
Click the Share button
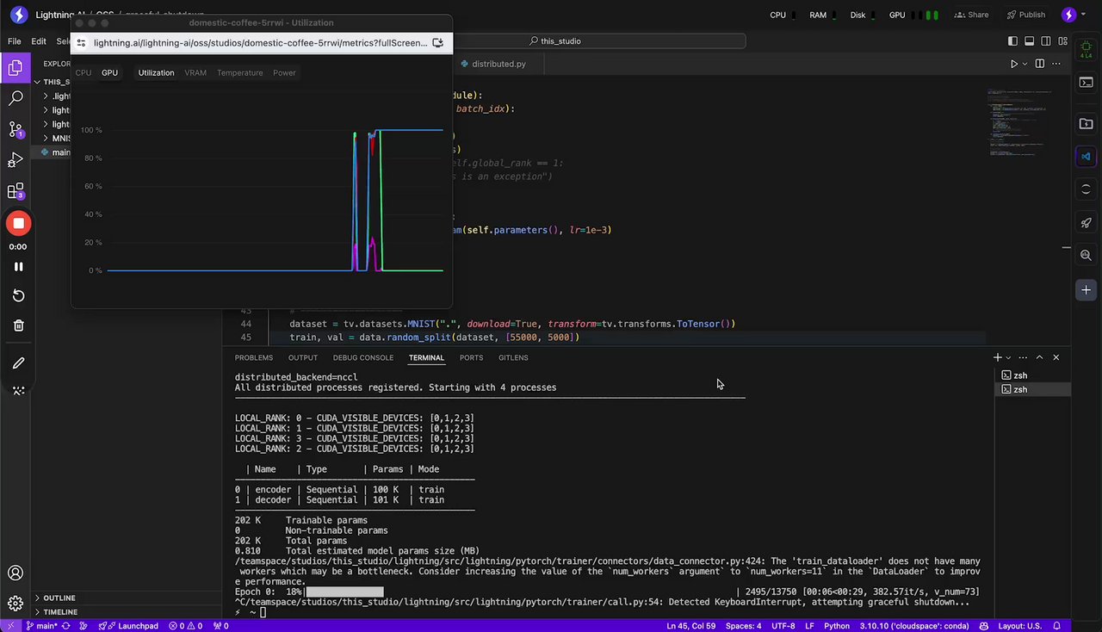[971, 15]
